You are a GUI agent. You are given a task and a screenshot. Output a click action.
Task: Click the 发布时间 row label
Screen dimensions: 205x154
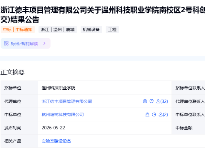point(13,128)
